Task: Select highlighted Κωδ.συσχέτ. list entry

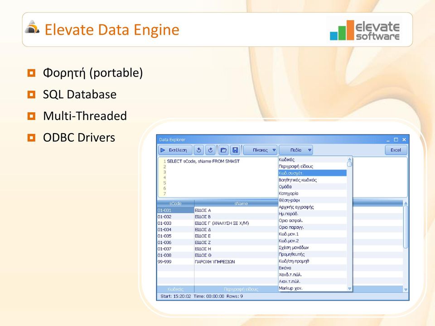Action: click(x=312, y=173)
